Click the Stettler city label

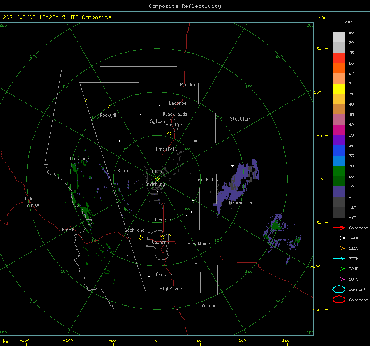coord(240,119)
